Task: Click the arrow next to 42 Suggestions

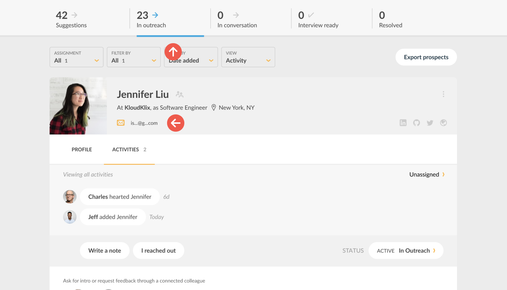Action: pyautogui.click(x=75, y=15)
